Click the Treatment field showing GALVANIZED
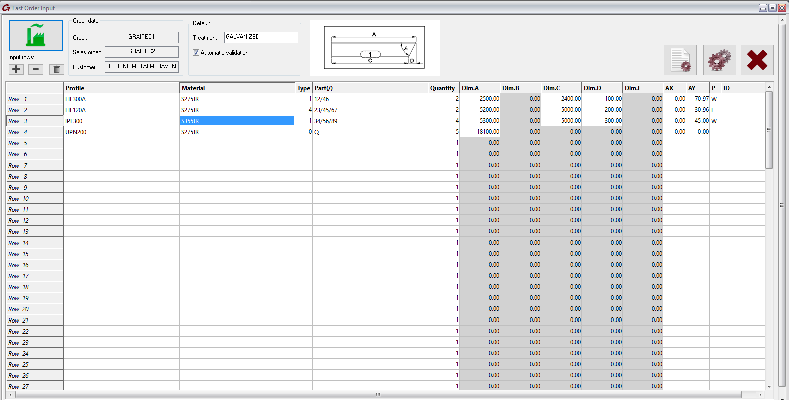The image size is (789, 400). pos(261,37)
